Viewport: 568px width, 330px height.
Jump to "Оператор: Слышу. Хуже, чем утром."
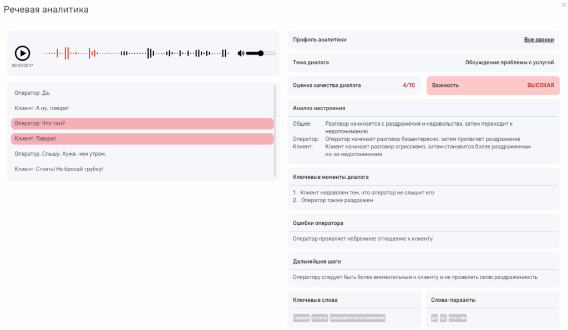pyautogui.click(x=60, y=153)
